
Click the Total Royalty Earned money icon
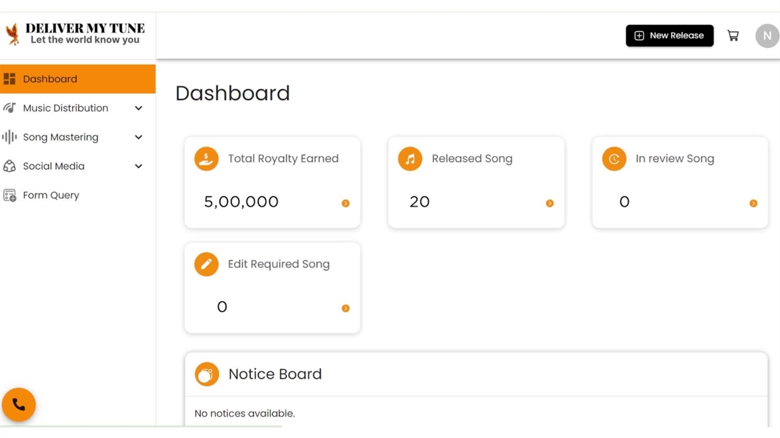click(207, 159)
